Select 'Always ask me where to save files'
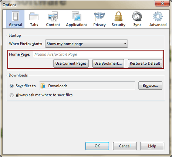 (x=11, y=95)
